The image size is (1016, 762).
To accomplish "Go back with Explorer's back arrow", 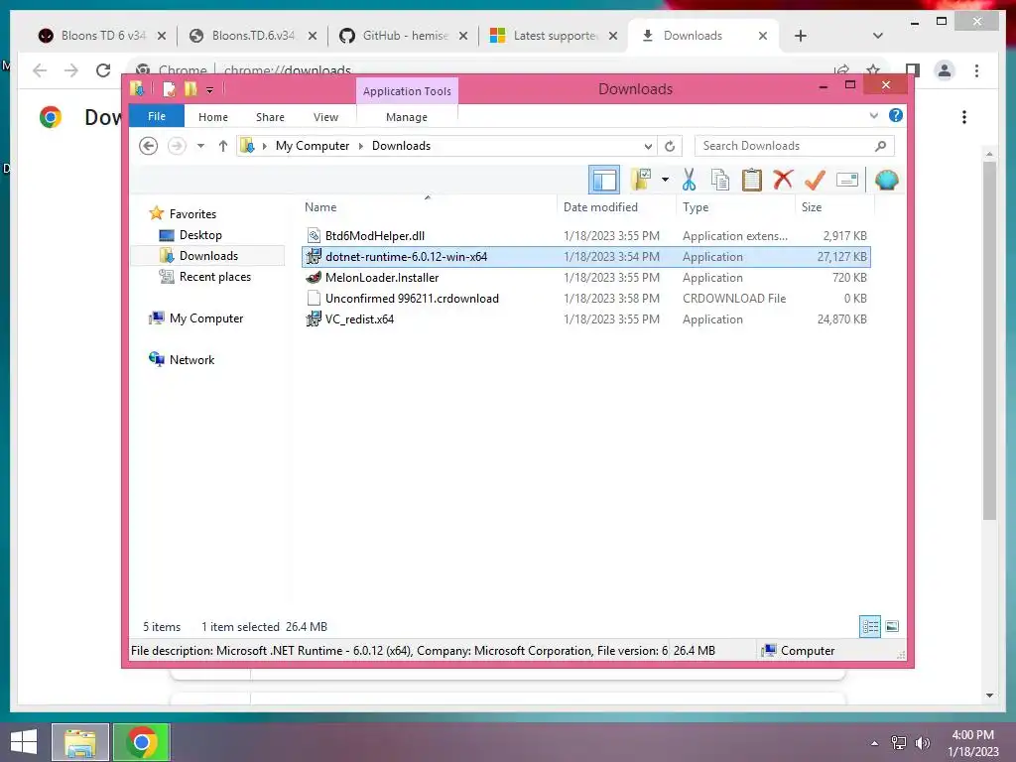I will coord(149,146).
